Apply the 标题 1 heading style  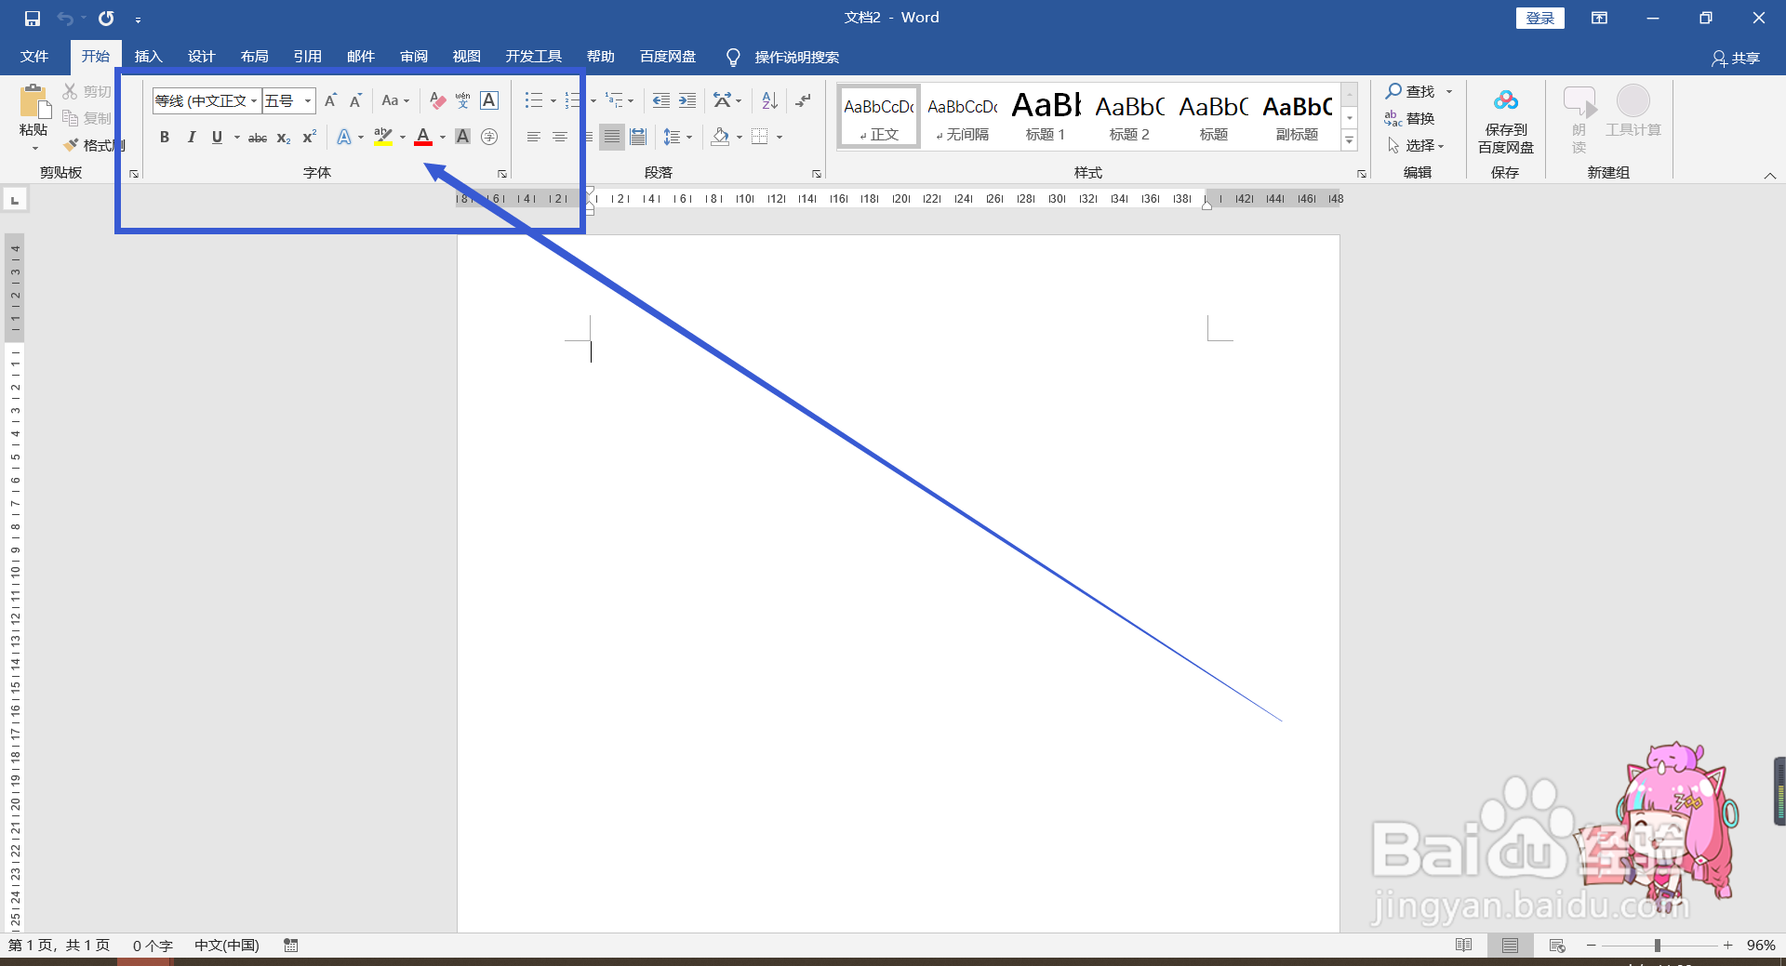point(1046,116)
